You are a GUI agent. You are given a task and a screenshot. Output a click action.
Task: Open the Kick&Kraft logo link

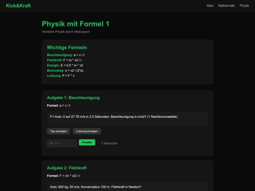(18, 6)
